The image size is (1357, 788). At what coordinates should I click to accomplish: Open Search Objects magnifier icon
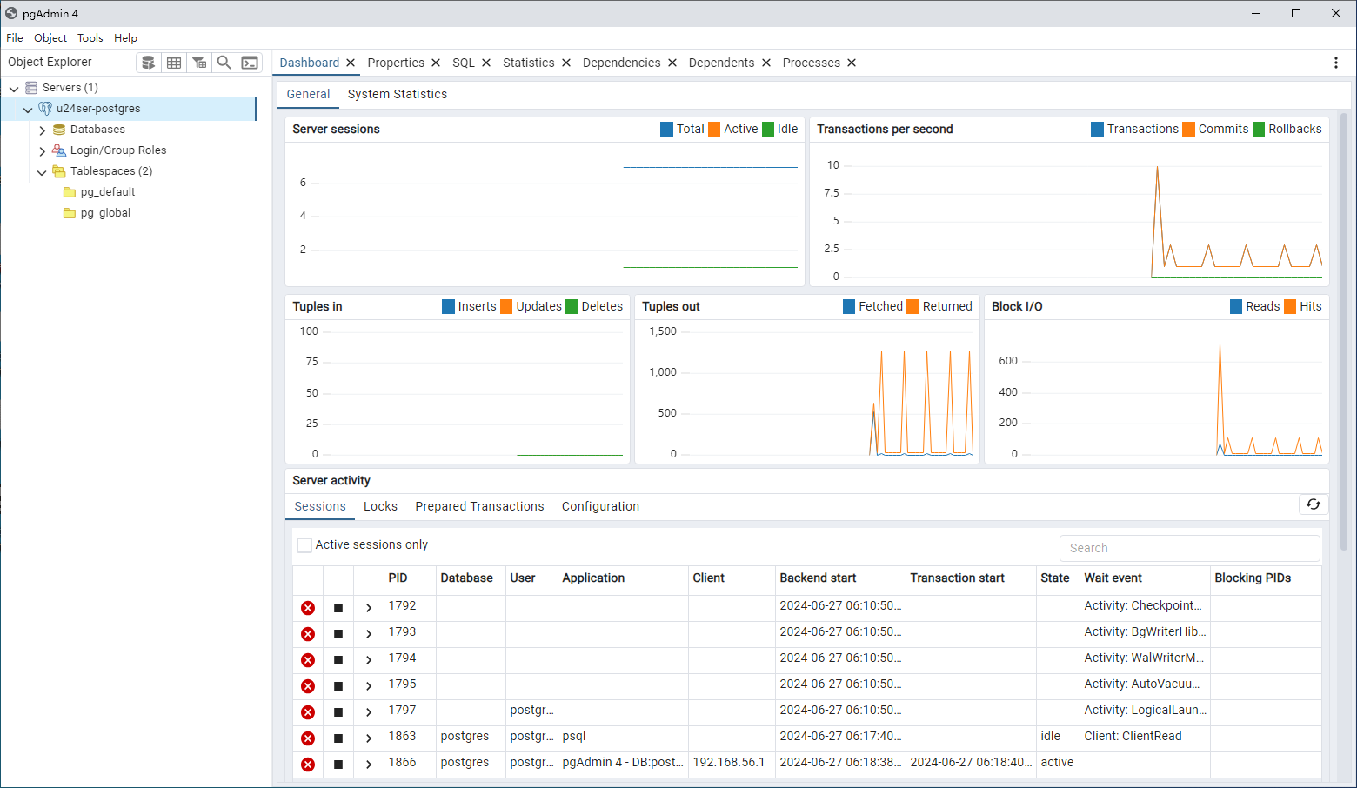224,63
